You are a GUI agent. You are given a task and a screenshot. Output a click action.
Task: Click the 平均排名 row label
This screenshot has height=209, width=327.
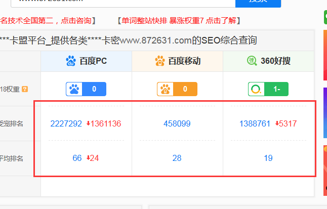point(12,158)
